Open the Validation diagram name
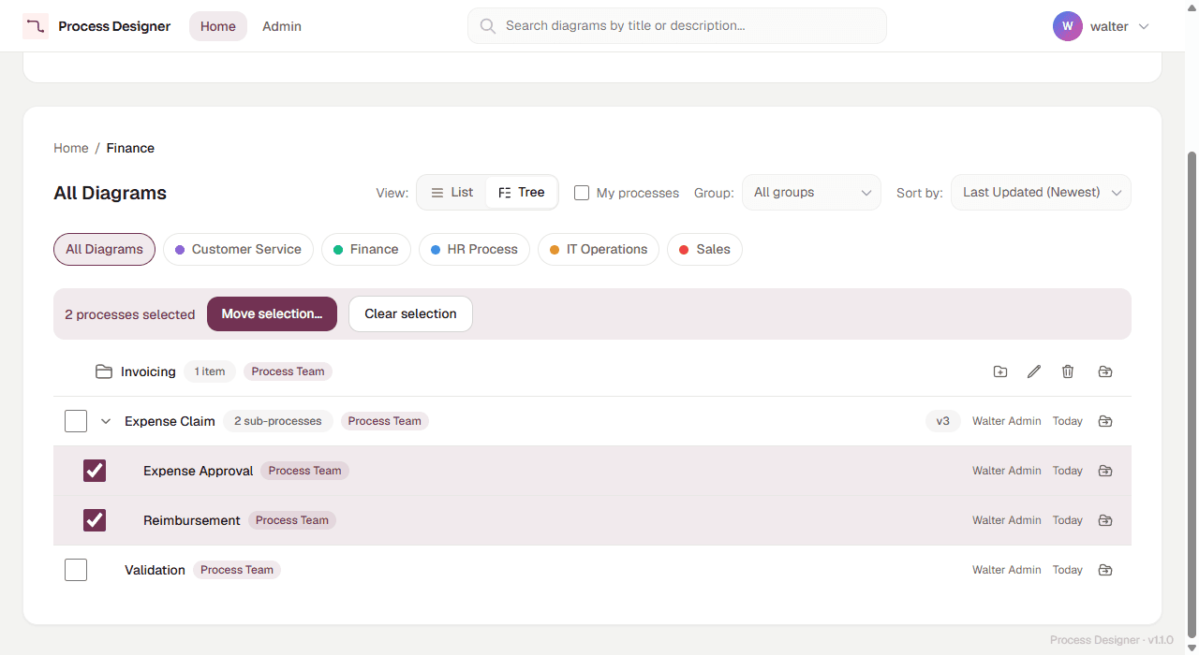1199x655 pixels. coord(155,570)
